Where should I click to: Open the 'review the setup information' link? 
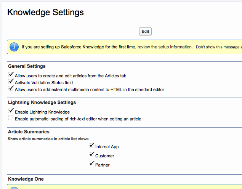pos(165,47)
